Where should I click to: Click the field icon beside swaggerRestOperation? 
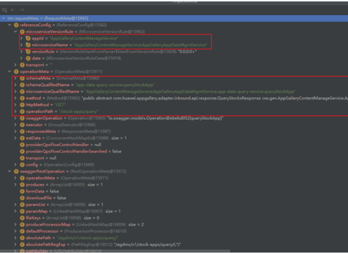16,171
